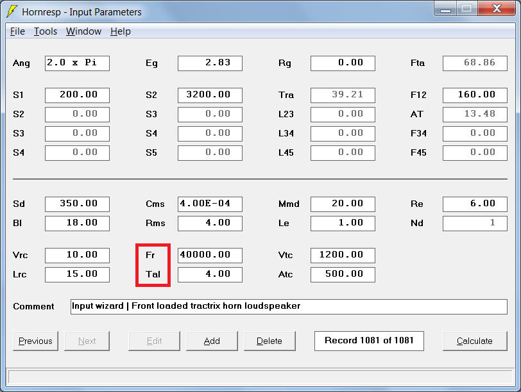Select the Sd field with 350.00
Viewport: 521px width, 392px height.
tap(77, 204)
